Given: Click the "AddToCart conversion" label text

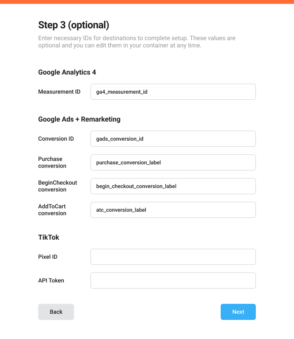Looking at the screenshot, I should (x=52, y=210).
